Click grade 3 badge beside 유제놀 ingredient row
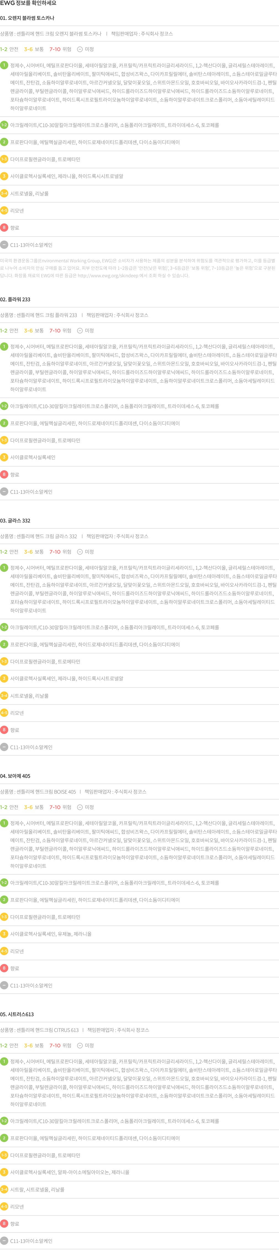The height and width of the screenshot is (1252, 279). pyautogui.click(x=4, y=934)
